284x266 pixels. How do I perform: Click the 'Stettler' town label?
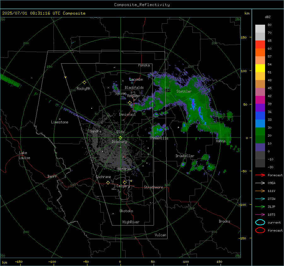click(184, 91)
